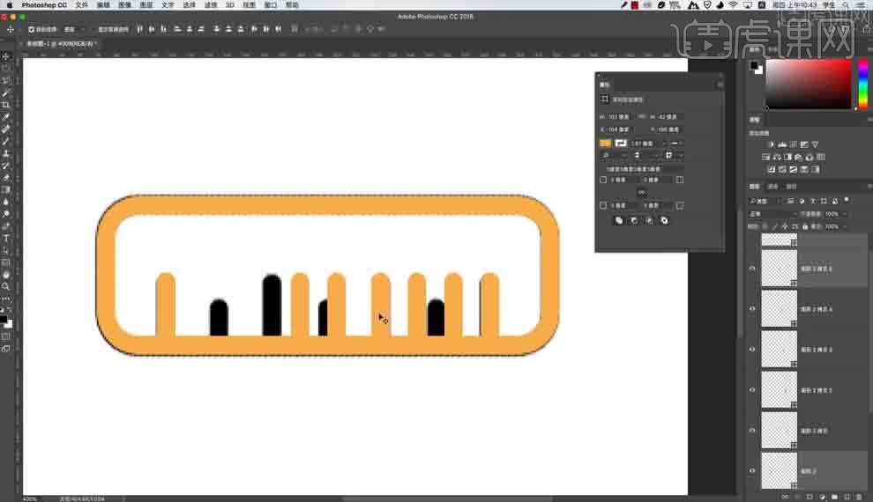
Task: Add an Invert adjustment
Action: 771,170
